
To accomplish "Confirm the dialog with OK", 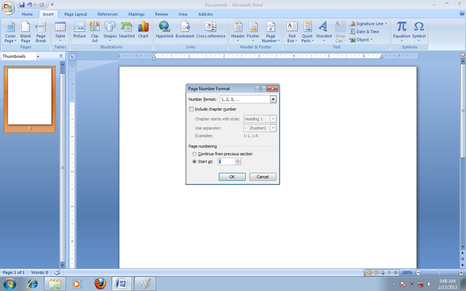I will click(232, 177).
